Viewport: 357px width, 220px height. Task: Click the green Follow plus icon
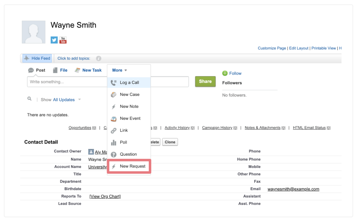[x=225, y=73]
